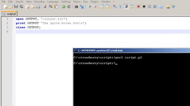190x106 pixels.
Task: Click line number 1 in the margin
Action: 7,19
